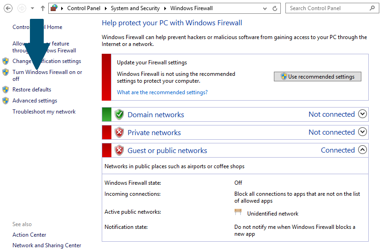Collapse Guest or public networks section
This screenshot has width=383, height=250.
coord(362,149)
